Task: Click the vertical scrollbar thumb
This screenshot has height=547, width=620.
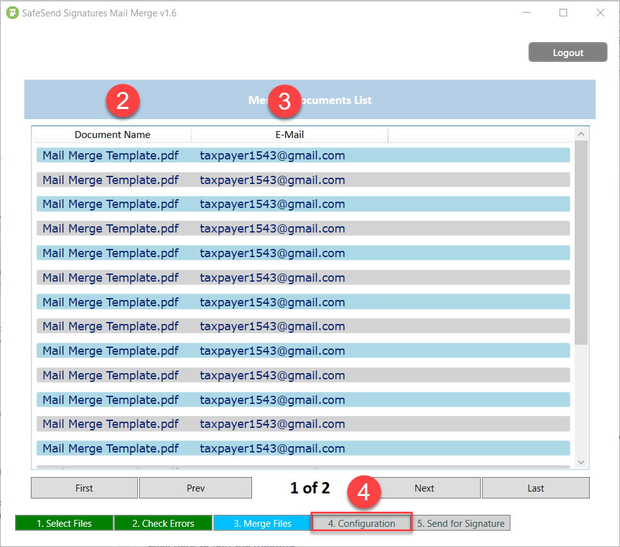Action: 581,243
